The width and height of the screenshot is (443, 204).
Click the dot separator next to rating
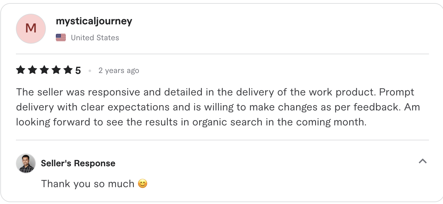point(90,70)
